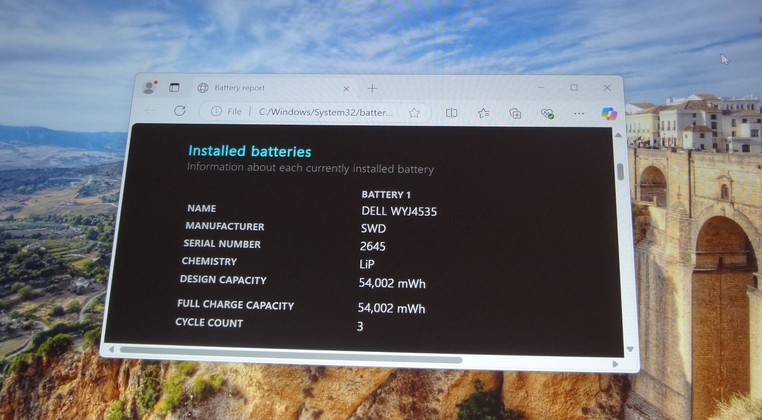Refresh the page with reload icon
This screenshot has height=420, width=762.
[180, 111]
